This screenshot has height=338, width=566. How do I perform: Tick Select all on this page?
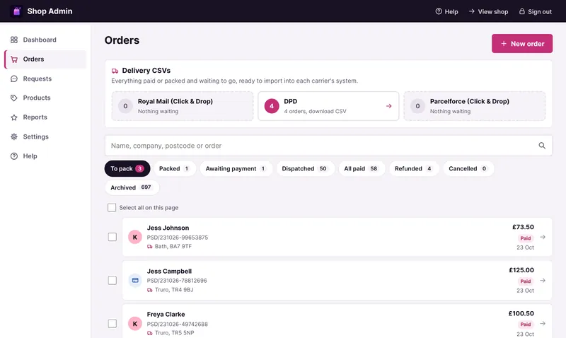coord(112,207)
